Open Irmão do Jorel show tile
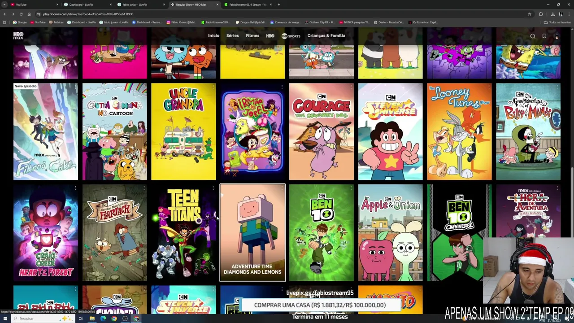The height and width of the screenshot is (323, 574). [252, 131]
